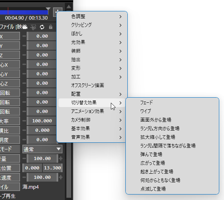Select 何処からともなく登場 effect

pos(172,180)
